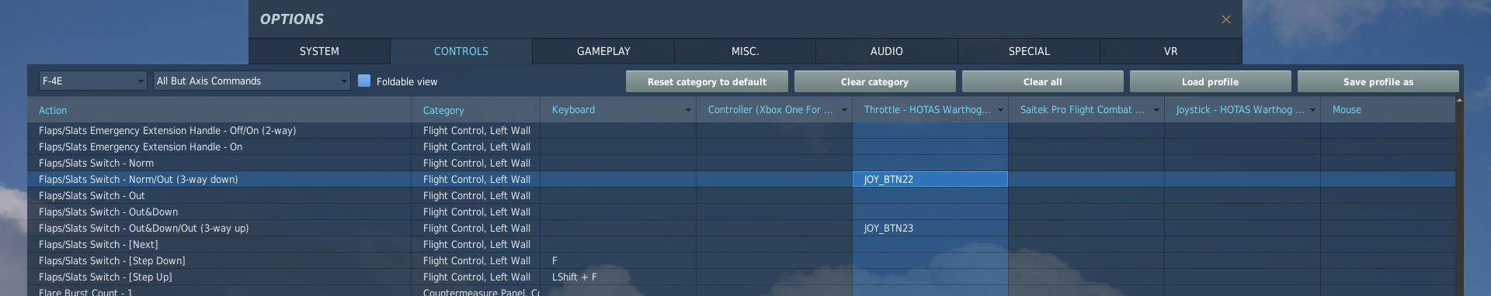Switch to the SYSTEM tab
The image size is (1491, 296).
pyautogui.click(x=319, y=51)
